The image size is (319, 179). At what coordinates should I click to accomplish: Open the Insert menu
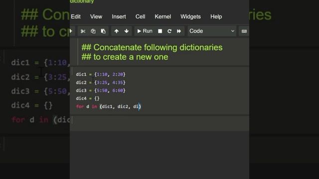click(x=119, y=16)
